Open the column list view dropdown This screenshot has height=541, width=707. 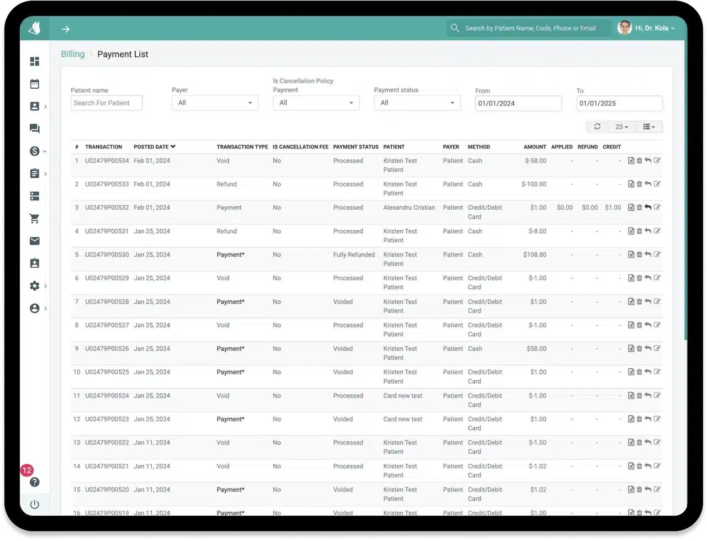(x=649, y=127)
